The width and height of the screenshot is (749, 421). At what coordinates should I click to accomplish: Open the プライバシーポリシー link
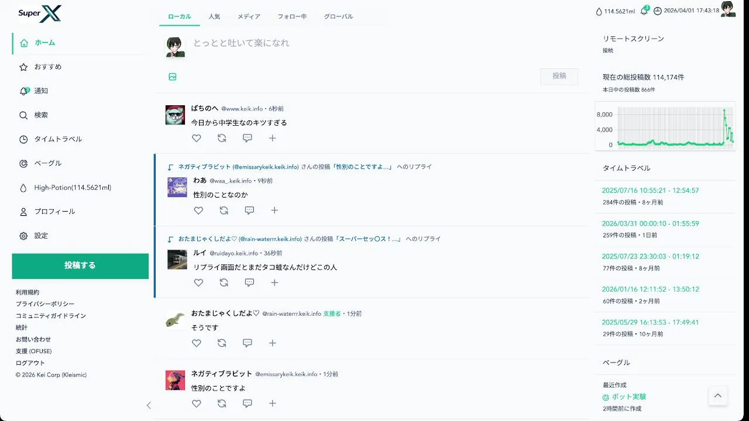[x=45, y=304]
